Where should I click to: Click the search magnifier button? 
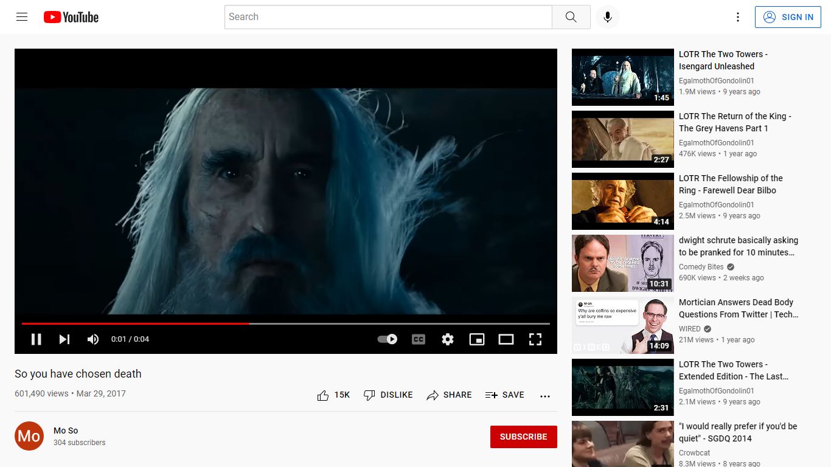tap(571, 17)
